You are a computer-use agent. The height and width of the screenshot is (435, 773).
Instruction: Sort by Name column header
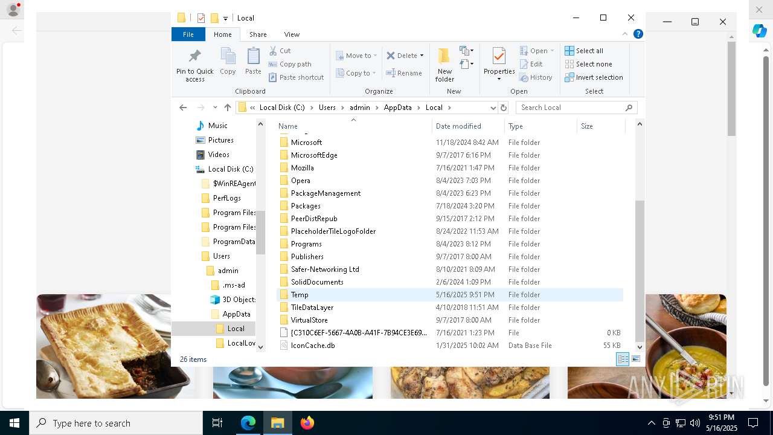click(x=353, y=126)
